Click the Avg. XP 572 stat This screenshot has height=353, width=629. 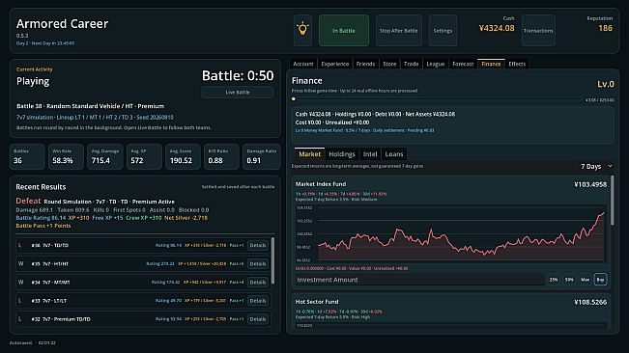click(x=144, y=156)
